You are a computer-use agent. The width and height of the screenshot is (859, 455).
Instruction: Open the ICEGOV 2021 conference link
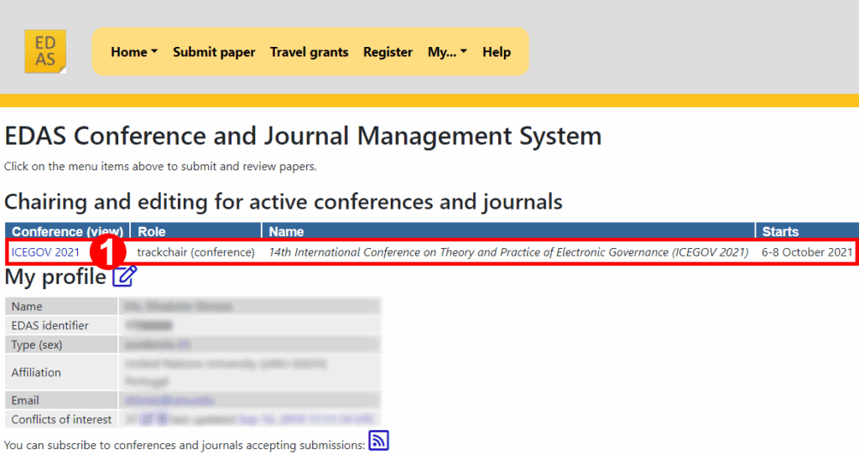click(x=46, y=252)
